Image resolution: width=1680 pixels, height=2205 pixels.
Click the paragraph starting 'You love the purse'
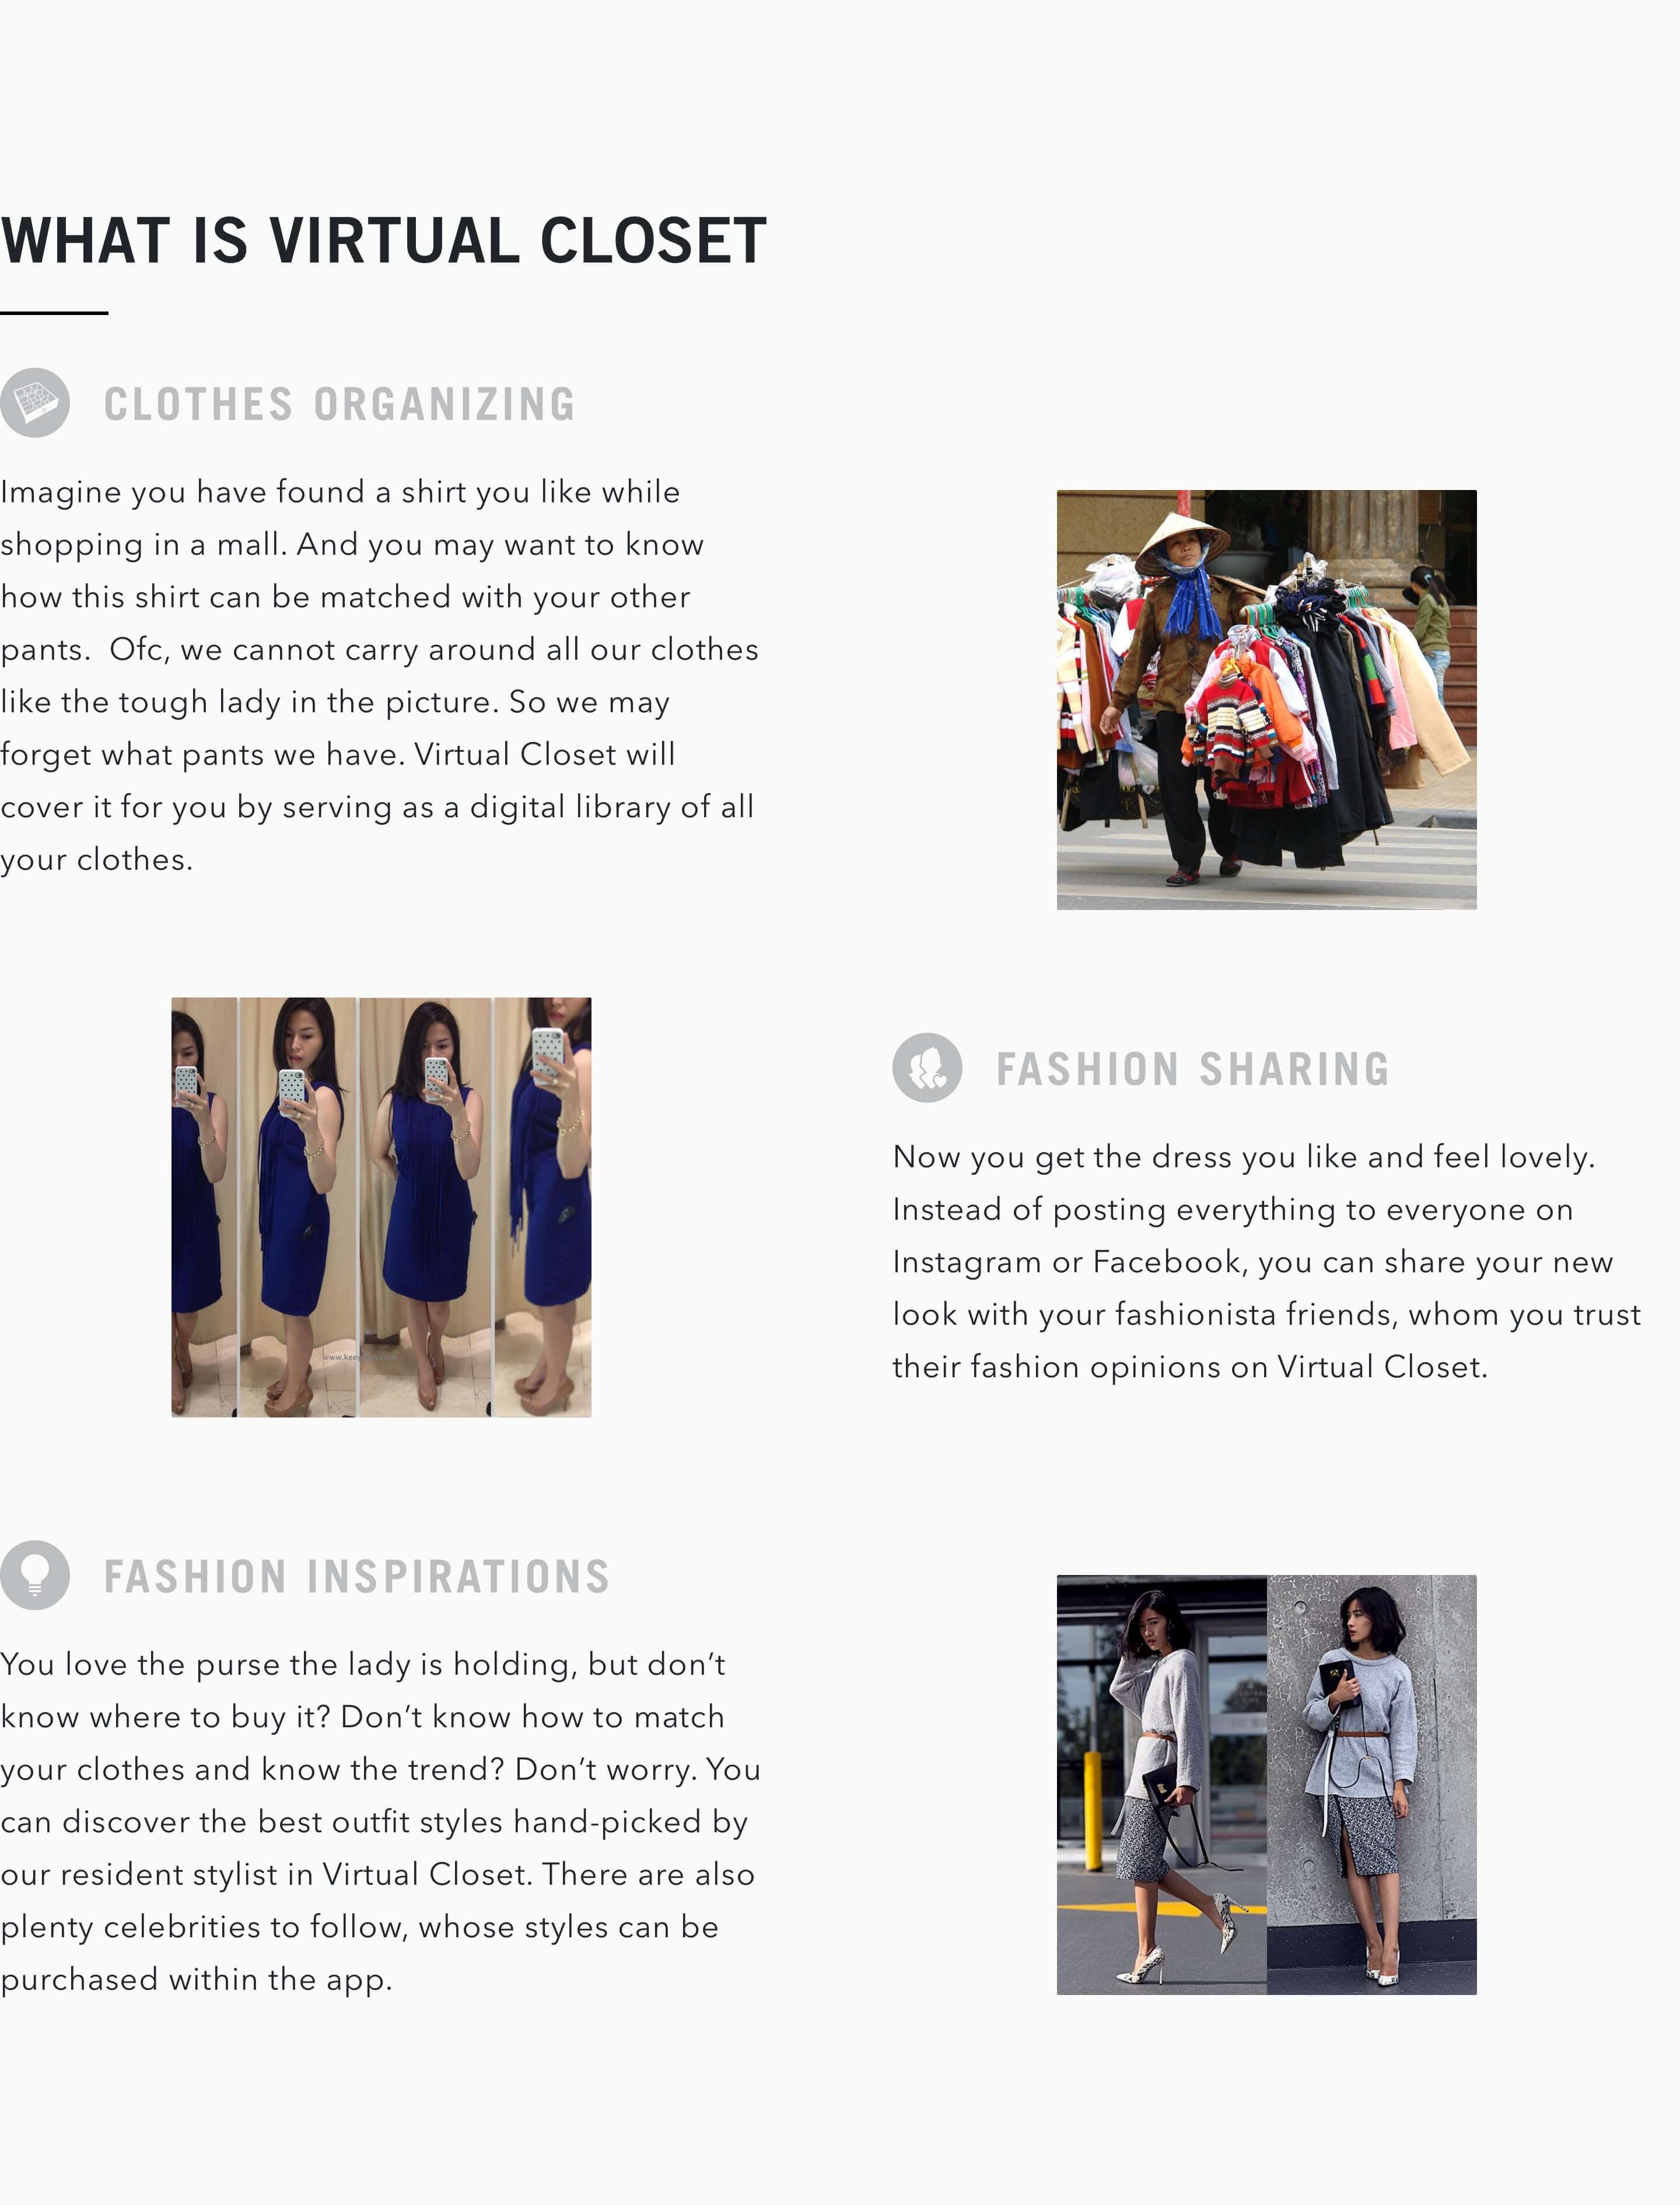(381, 1821)
